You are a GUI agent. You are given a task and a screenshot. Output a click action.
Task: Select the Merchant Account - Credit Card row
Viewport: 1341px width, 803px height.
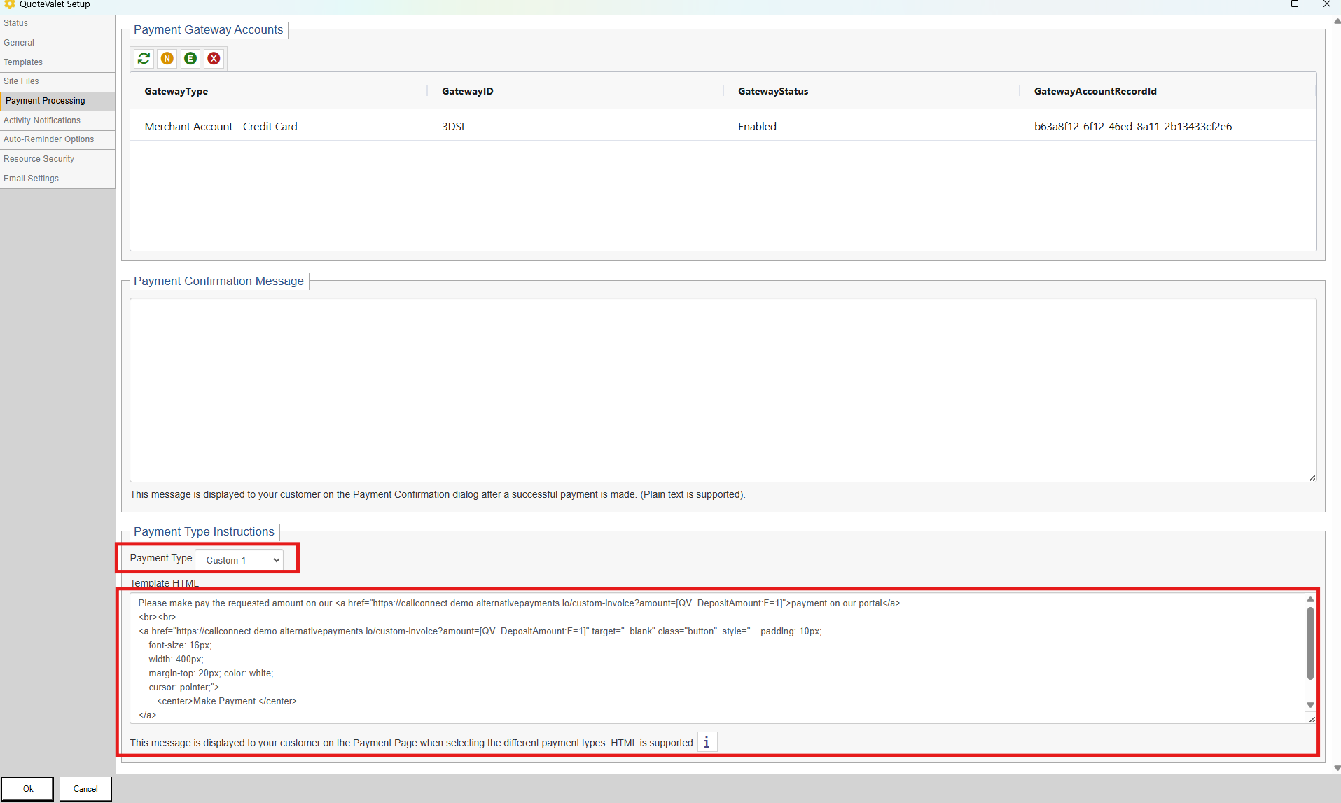pyautogui.click(x=221, y=127)
